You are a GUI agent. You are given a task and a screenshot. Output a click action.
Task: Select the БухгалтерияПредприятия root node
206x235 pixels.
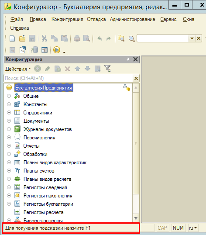pyautogui.click(x=44, y=88)
